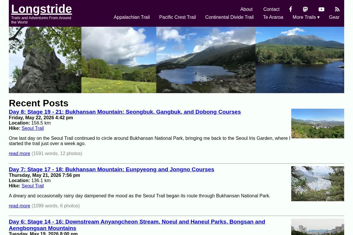Select Te Araroa in the navigation
The image size is (353, 235).
click(x=273, y=17)
